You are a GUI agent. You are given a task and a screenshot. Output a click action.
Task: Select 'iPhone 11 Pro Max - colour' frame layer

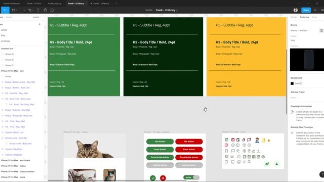click(x=14, y=166)
